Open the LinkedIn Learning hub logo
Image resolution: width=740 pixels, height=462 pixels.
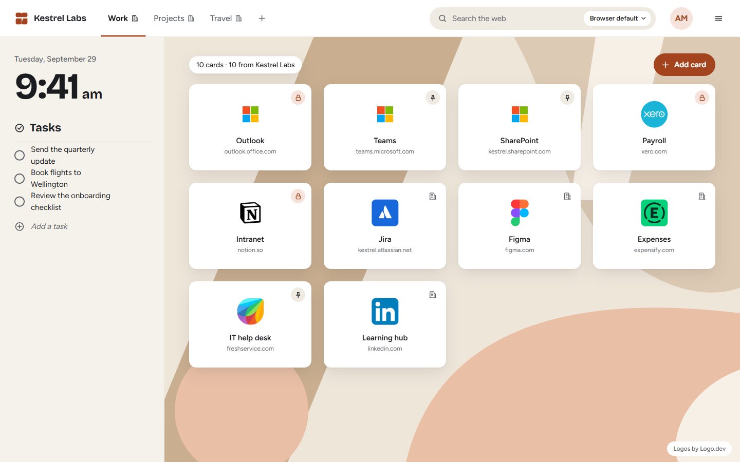[385, 312]
